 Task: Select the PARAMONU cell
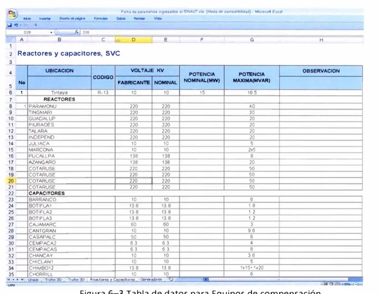[x=59, y=107]
